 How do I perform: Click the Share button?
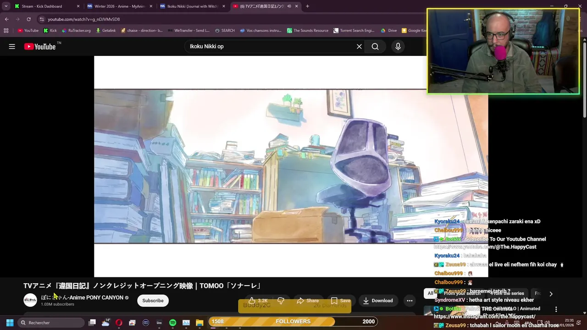pos(307,301)
